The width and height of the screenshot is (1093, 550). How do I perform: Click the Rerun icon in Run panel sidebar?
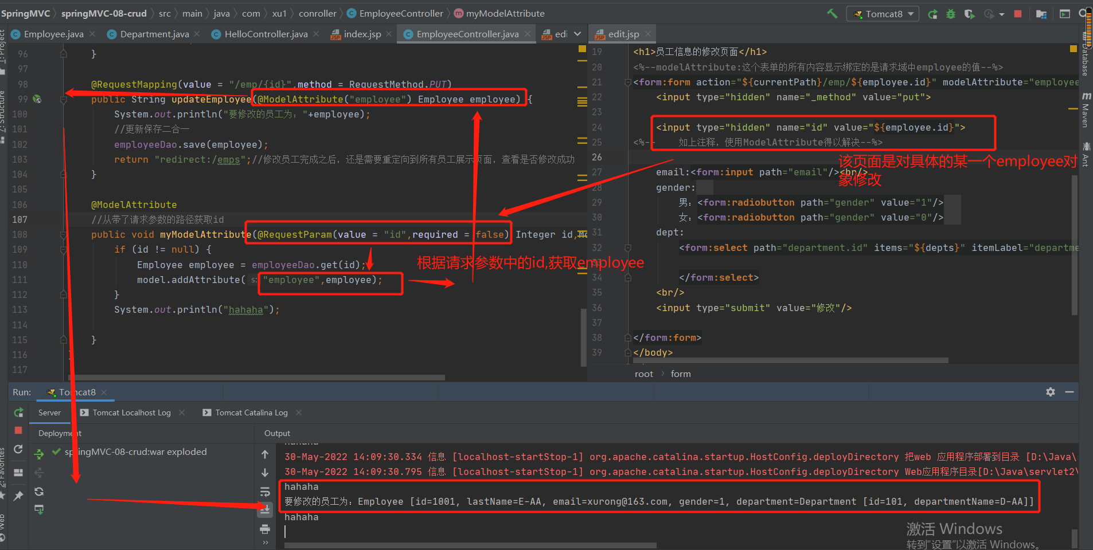tap(18, 412)
